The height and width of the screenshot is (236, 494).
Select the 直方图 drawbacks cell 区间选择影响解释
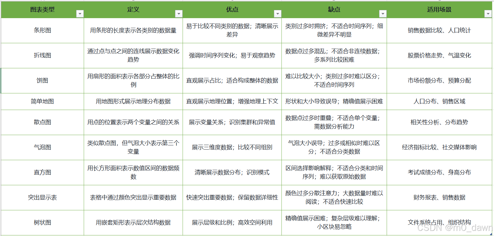(x=334, y=173)
